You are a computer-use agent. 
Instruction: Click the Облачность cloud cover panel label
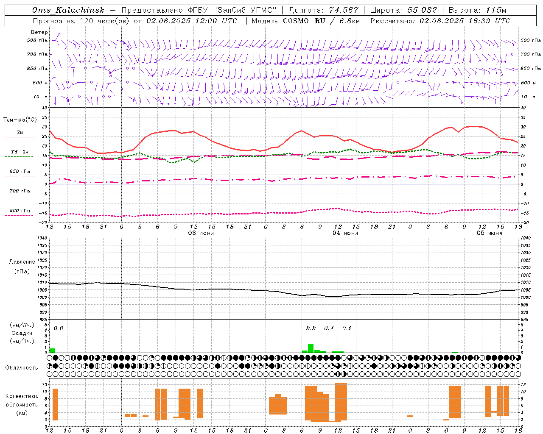(x=22, y=368)
